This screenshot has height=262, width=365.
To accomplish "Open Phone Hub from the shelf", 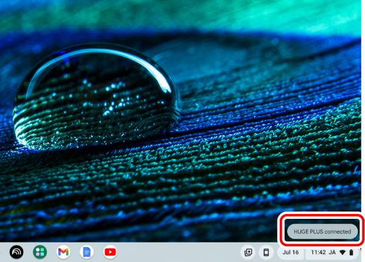I will coord(266,252).
